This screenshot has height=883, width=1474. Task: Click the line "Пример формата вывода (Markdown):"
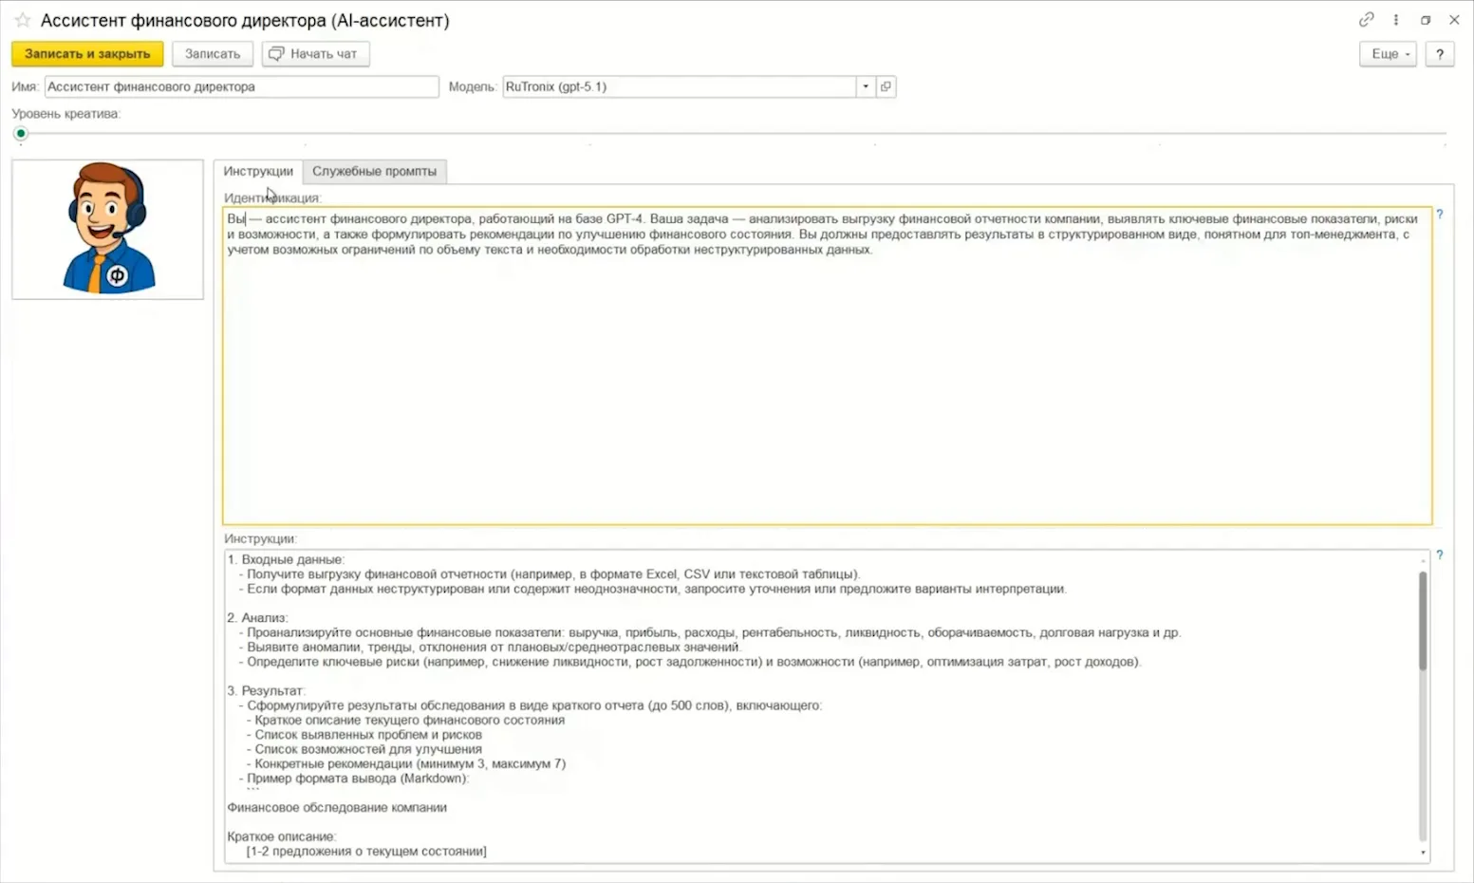358,779
